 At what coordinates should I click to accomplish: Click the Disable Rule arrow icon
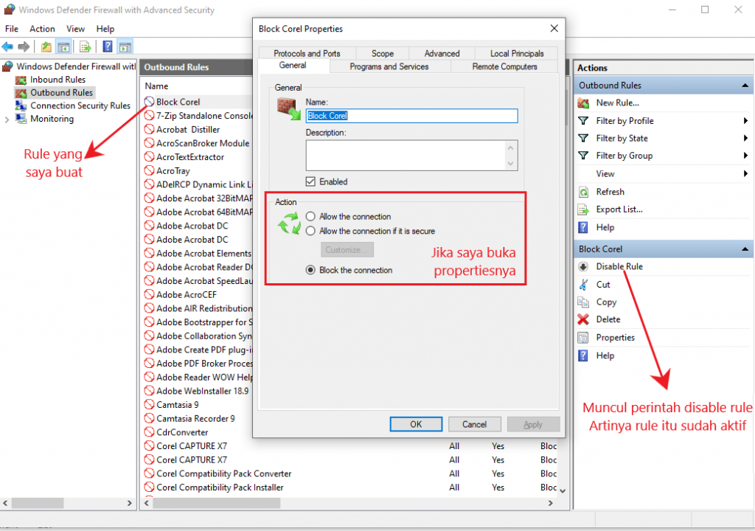[x=583, y=266]
